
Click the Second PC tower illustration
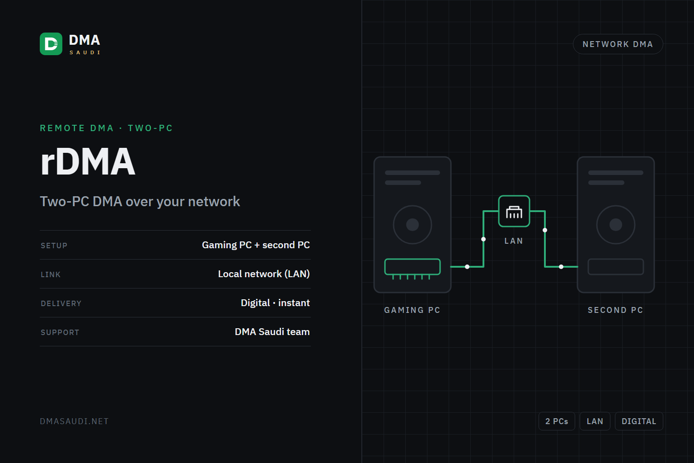coord(616,225)
